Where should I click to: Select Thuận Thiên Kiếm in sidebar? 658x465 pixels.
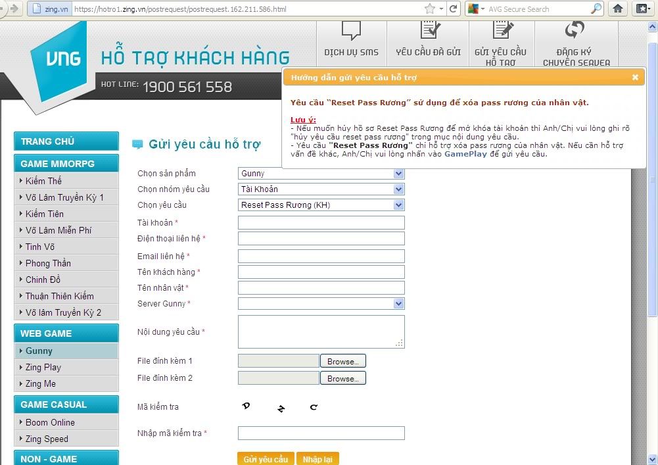[x=66, y=296]
